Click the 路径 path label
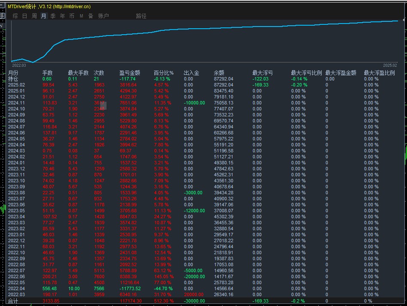The height and width of the screenshot is (306, 407). pos(141,16)
